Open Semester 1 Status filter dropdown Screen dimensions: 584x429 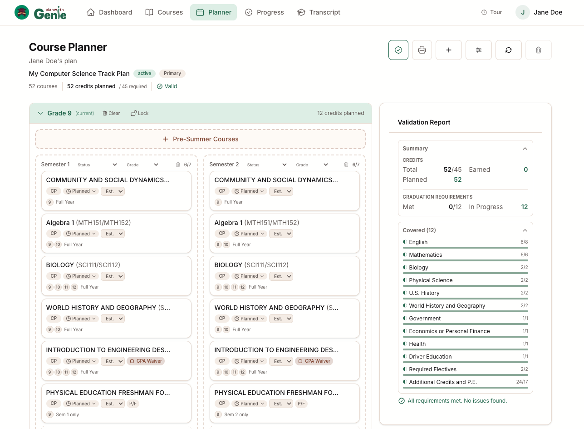[97, 165]
